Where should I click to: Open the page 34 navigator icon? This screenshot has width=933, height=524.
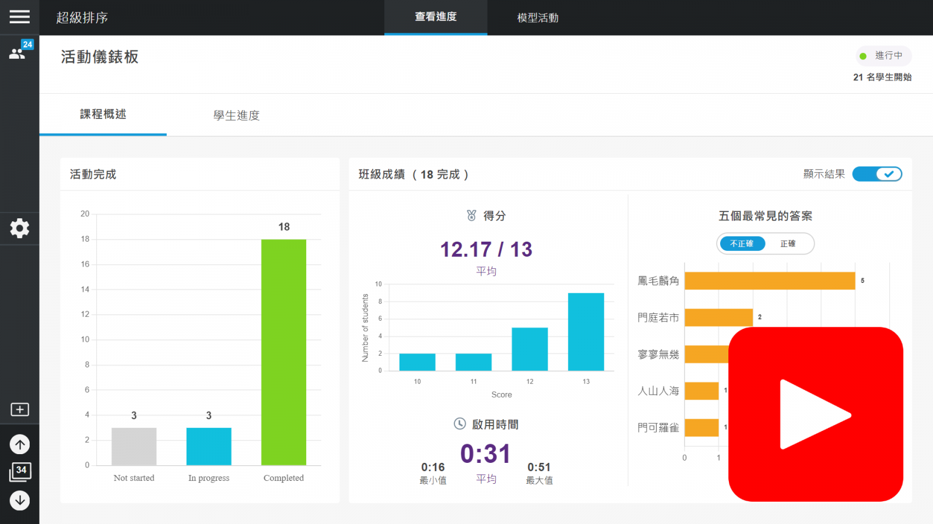20,472
